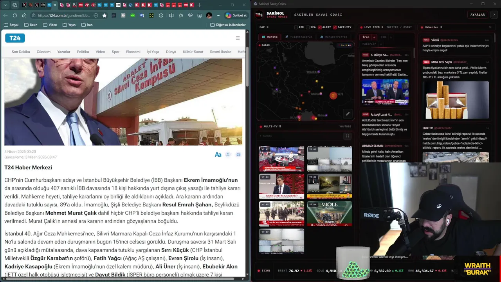This screenshot has height=282, width=501.
Task: Open YT #4 video thumbnail
Action: 329,186
